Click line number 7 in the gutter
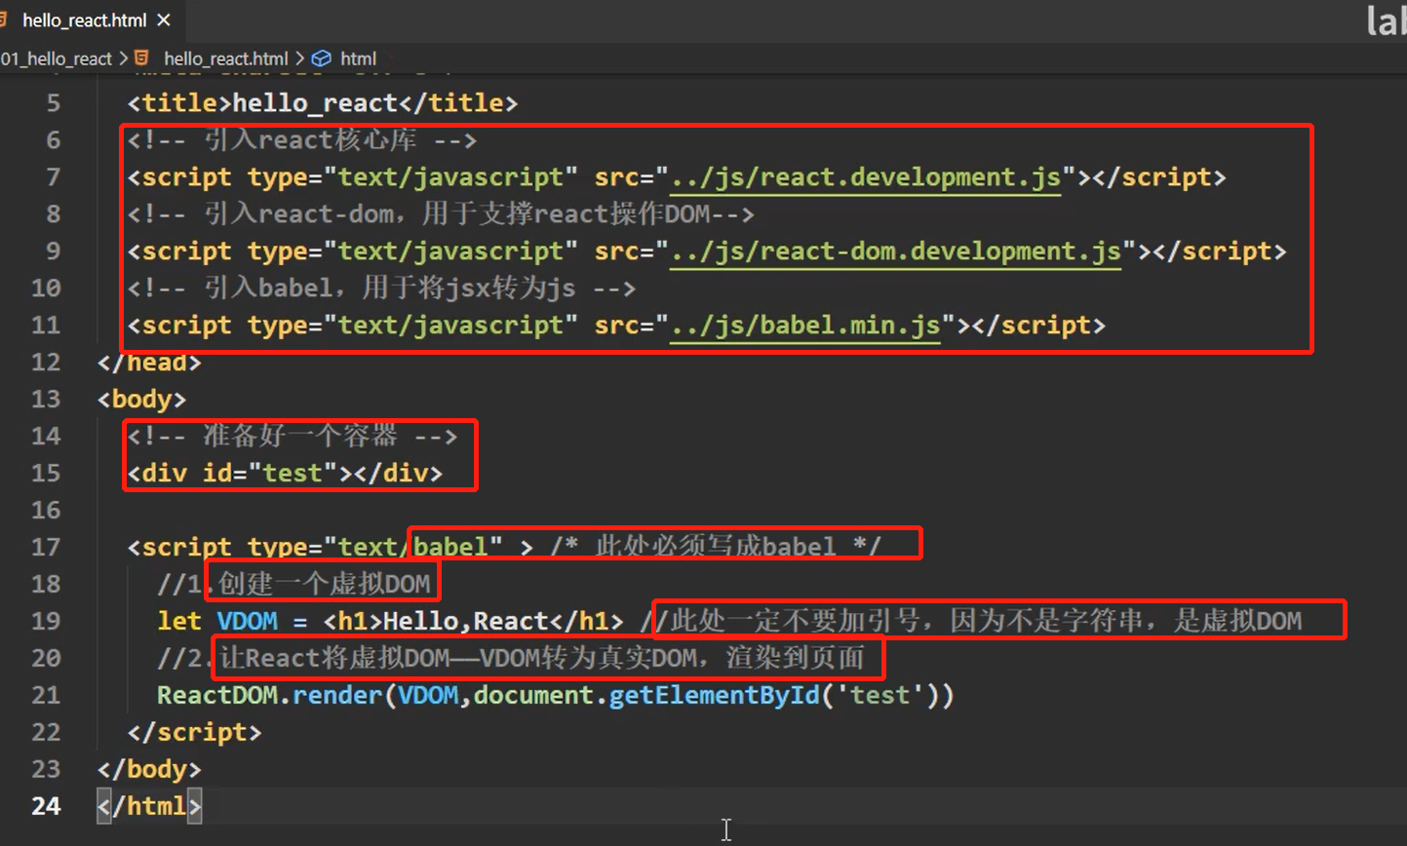 (x=53, y=177)
